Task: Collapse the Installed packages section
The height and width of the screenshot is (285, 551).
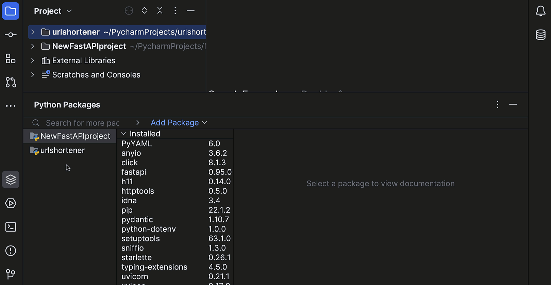Action: pos(123,134)
